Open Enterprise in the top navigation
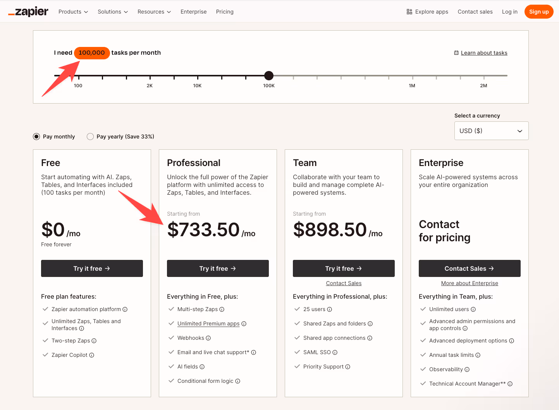559x410 pixels. point(194,12)
